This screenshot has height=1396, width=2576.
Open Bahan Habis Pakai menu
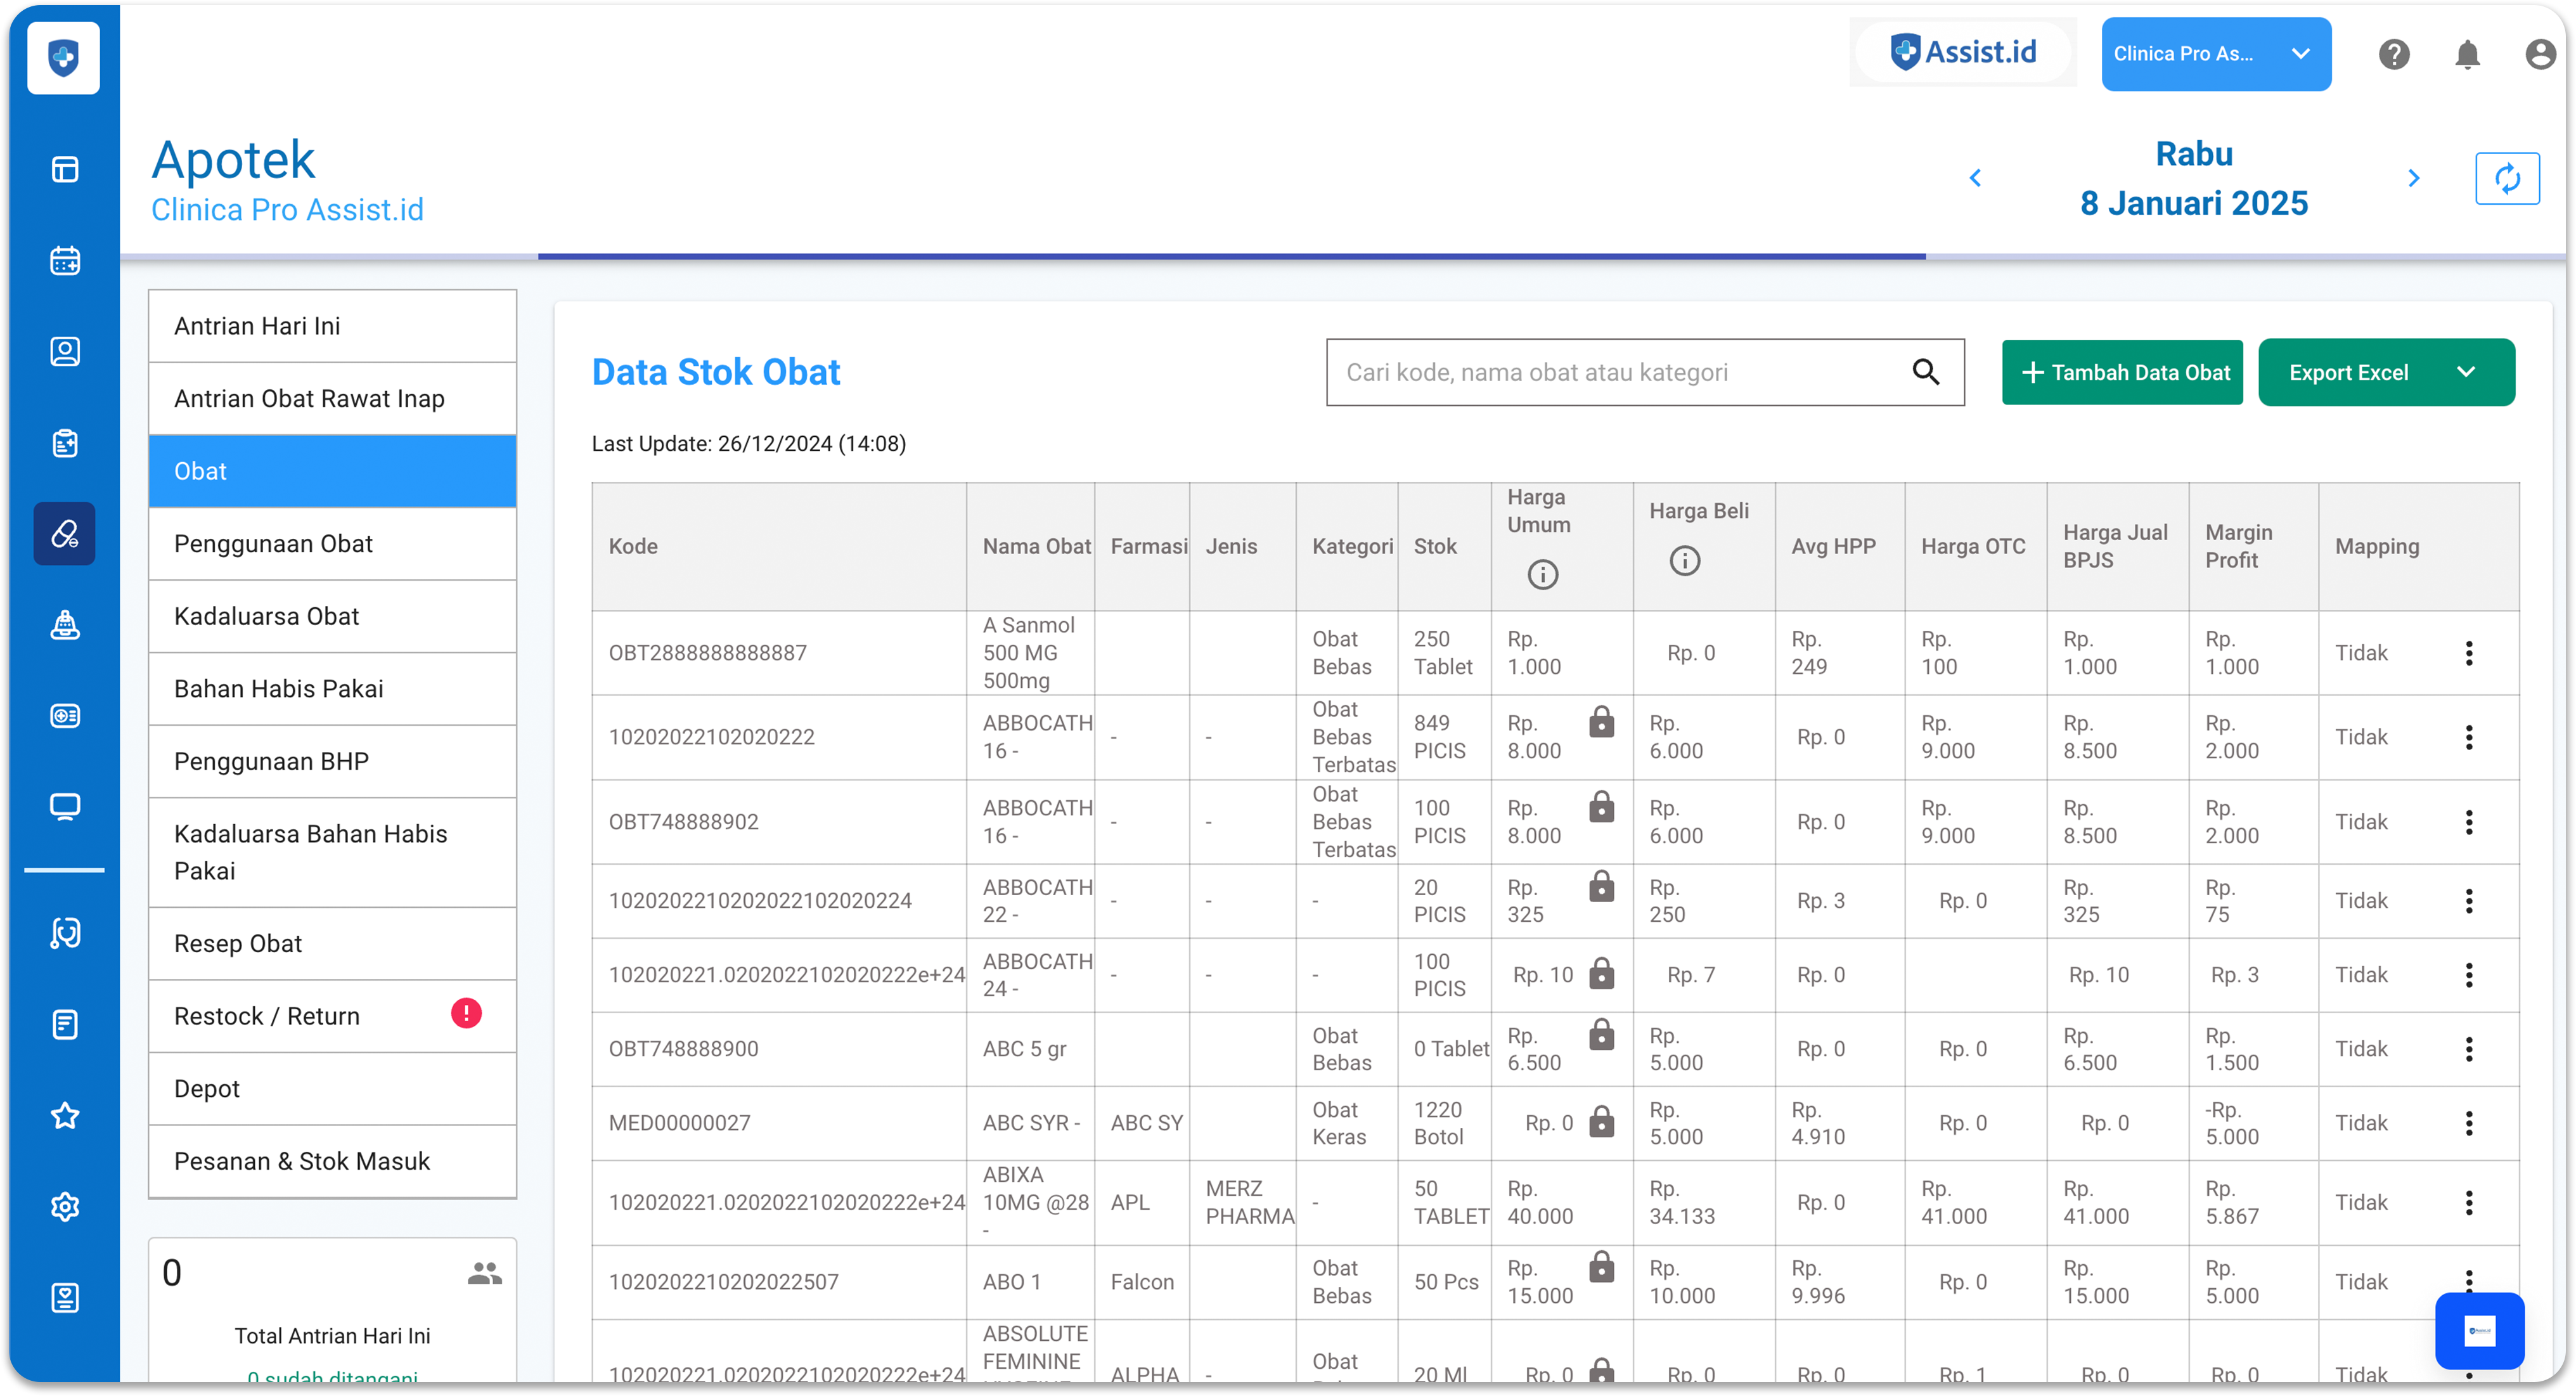(x=332, y=689)
